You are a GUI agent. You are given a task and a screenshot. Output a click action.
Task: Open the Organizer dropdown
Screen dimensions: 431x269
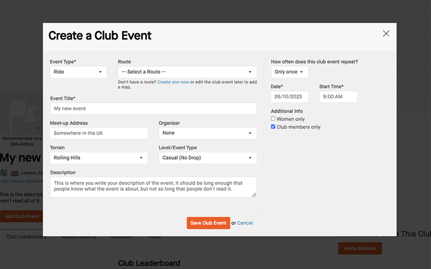pyautogui.click(x=207, y=133)
